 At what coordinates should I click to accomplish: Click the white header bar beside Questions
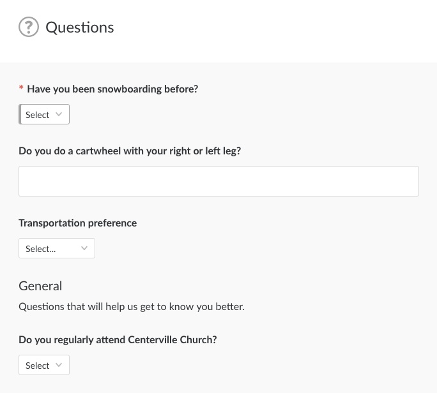pyautogui.click(x=275, y=29)
